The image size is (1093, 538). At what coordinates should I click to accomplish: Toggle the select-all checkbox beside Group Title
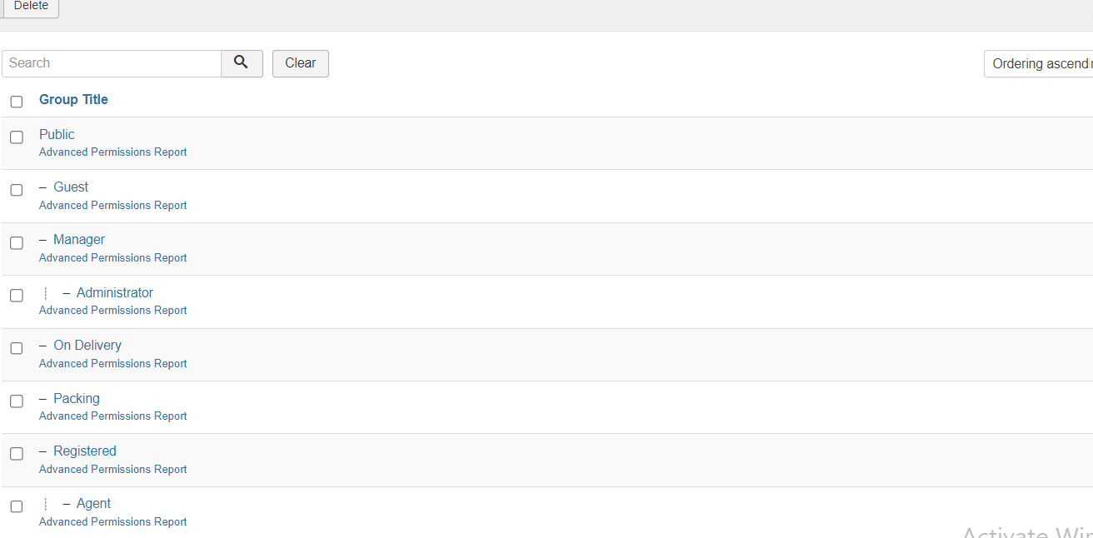point(17,102)
